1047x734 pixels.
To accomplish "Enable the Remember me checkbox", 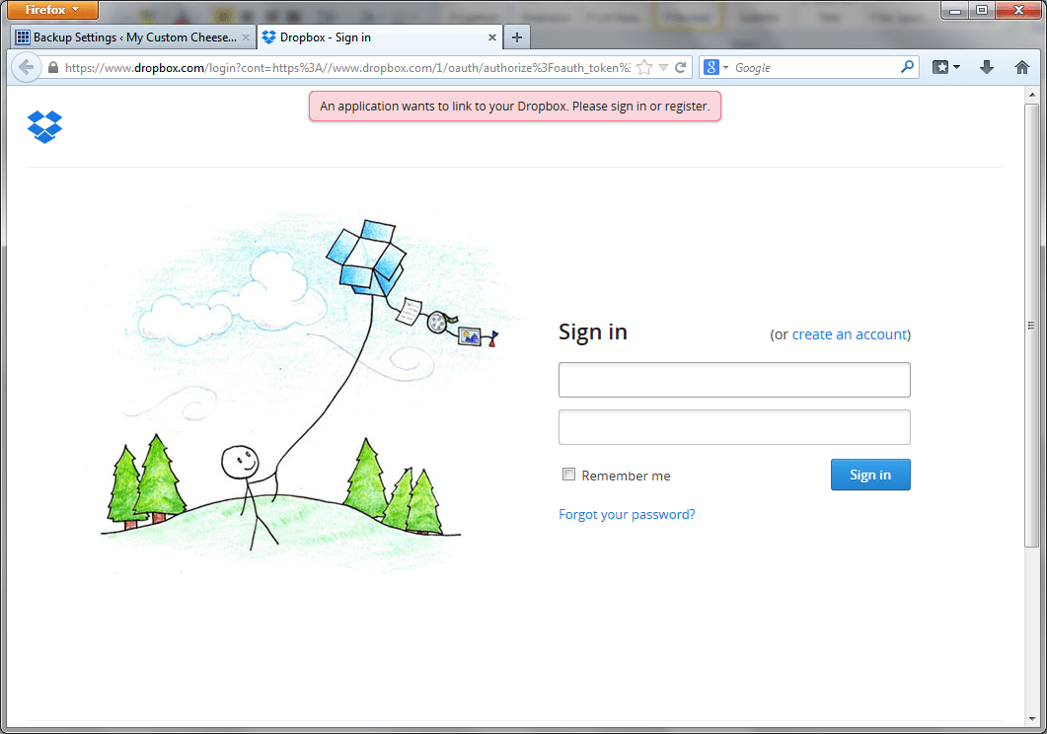I will tap(568, 475).
